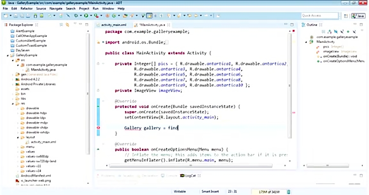Viewport: 369px width, 195px height.
Task: Select MainActivity.java in Package Explorer
Action: [43, 70]
